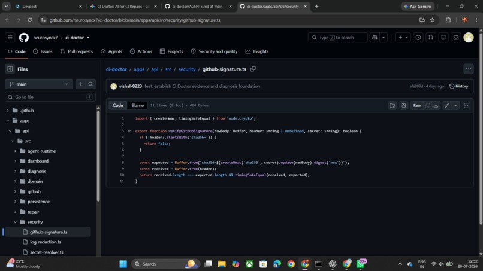This screenshot has height=271, width=483.
Task: Open more edit options dropdown arrow
Action: point(455,105)
